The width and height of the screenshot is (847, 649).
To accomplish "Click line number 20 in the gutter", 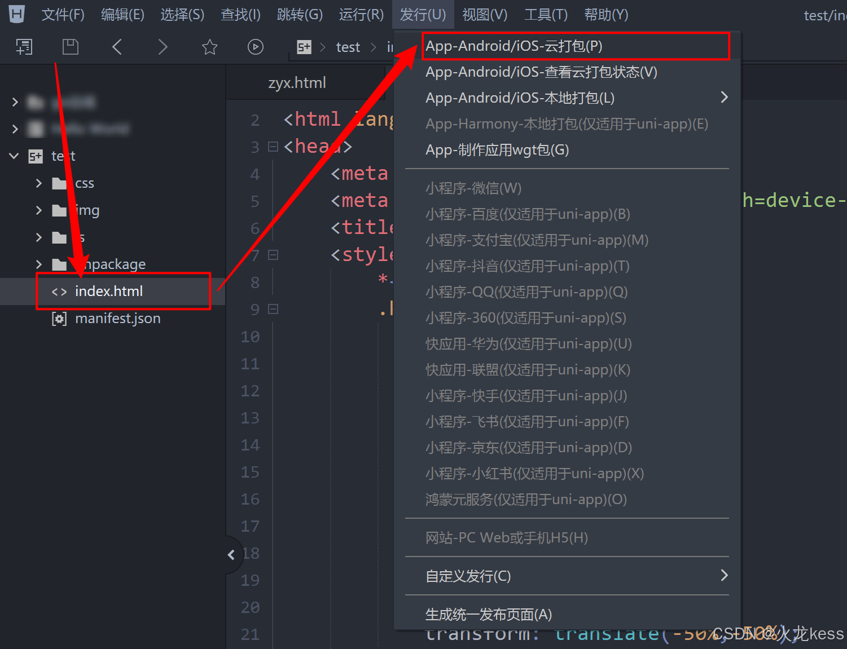I will pyautogui.click(x=250, y=607).
